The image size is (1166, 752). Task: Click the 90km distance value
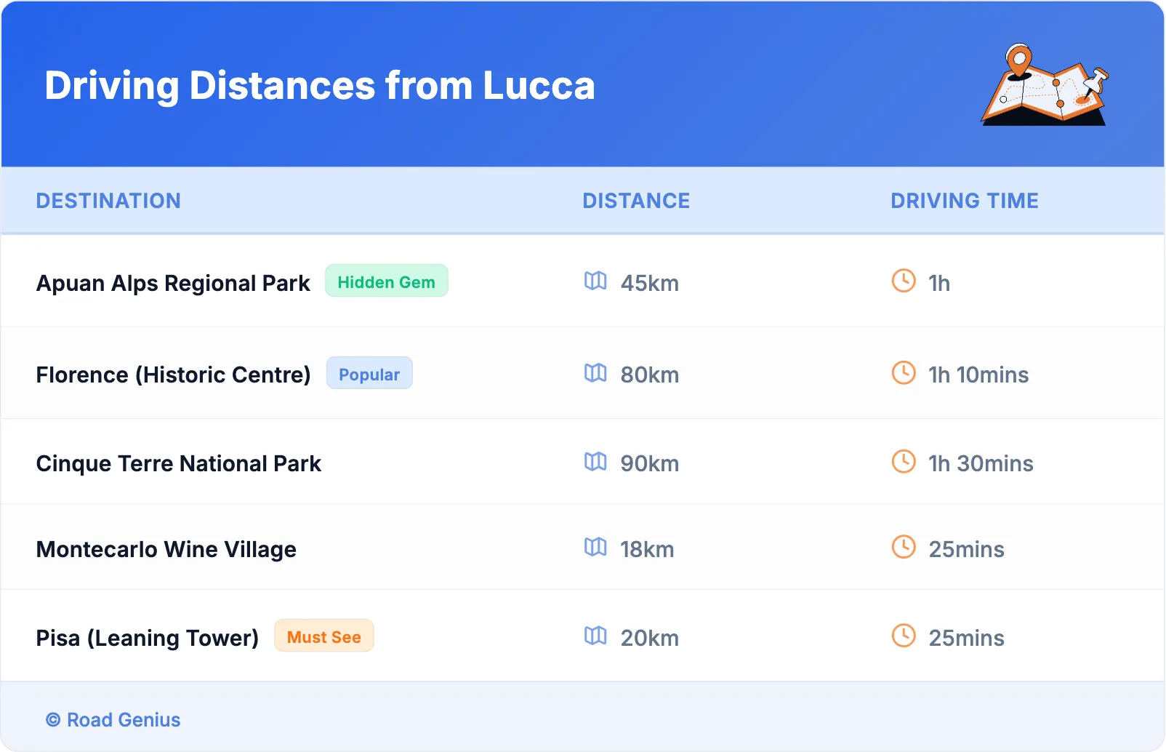coord(650,463)
